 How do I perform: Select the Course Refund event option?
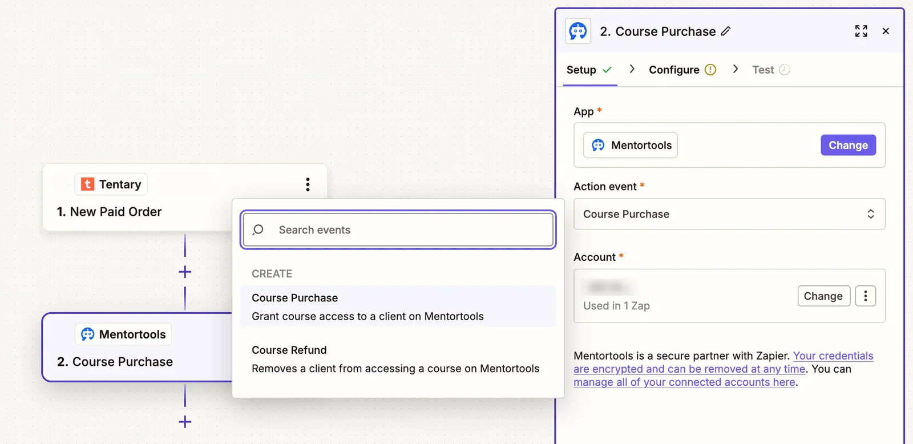click(398, 359)
